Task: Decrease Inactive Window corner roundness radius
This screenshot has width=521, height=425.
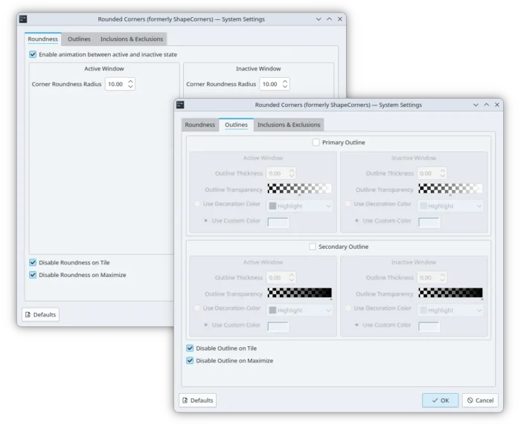Action: tap(285, 87)
